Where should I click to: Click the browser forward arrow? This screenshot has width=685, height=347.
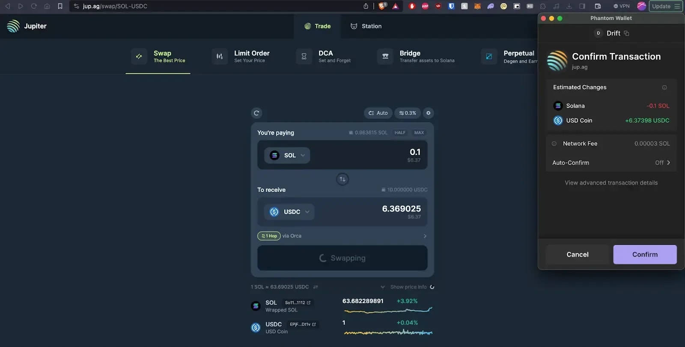(x=21, y=6)
